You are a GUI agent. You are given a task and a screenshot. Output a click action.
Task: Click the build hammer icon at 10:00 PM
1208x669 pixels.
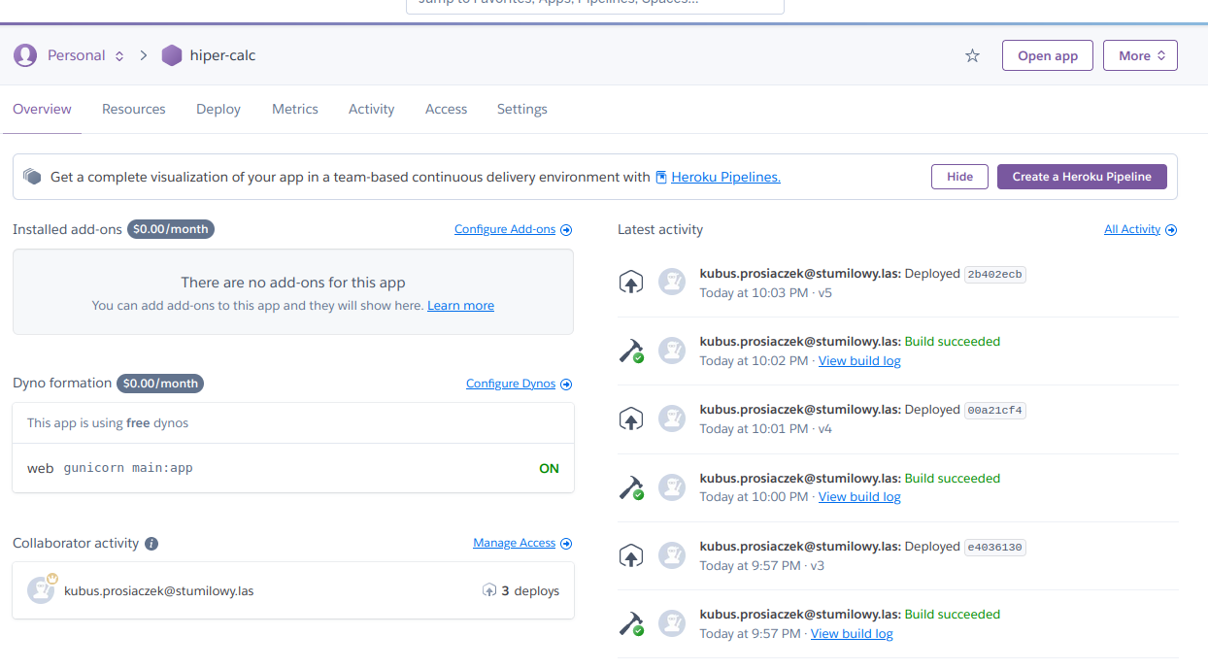(631, 487)
